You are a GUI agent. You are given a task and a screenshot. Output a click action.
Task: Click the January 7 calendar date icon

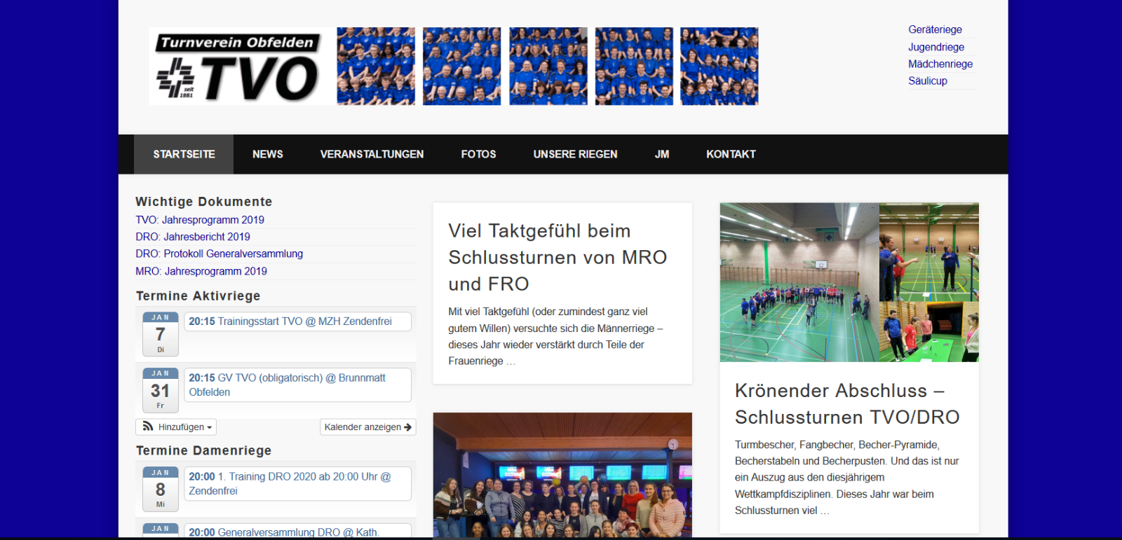[x=161, y=334]
